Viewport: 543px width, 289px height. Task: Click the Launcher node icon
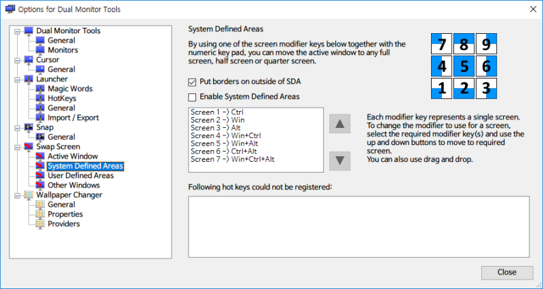click(29, 79)
